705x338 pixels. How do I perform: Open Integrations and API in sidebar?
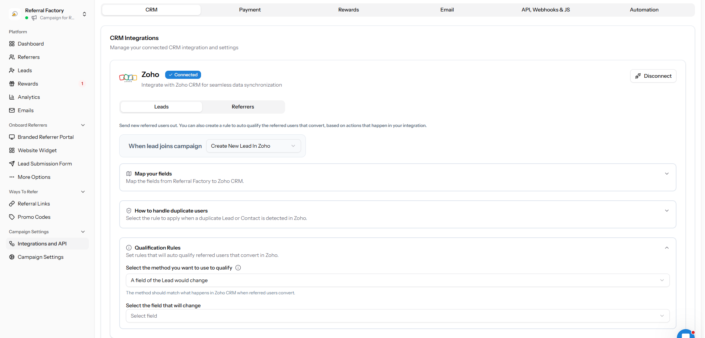(x=47, y=244)
